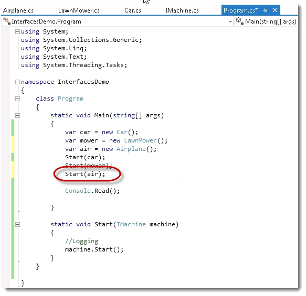Collapse the Start method block
Screen dimensions: 306x296
(17, 225)
